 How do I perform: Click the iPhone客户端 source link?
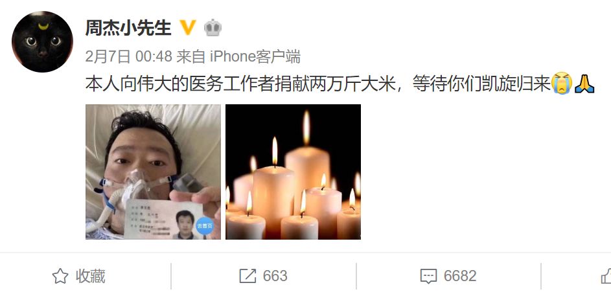pos(255,57)
